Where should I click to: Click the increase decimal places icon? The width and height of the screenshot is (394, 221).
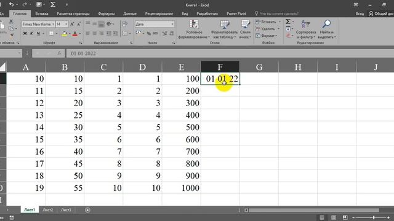pos(164,33)
